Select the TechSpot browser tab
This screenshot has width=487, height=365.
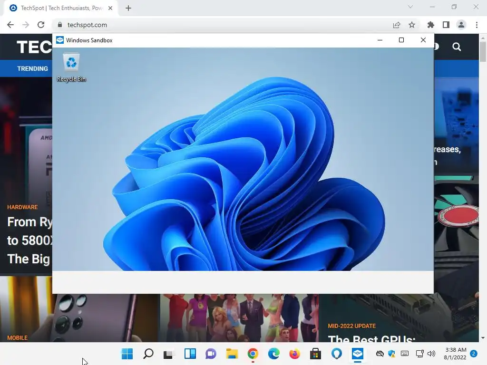coord(61,8)
